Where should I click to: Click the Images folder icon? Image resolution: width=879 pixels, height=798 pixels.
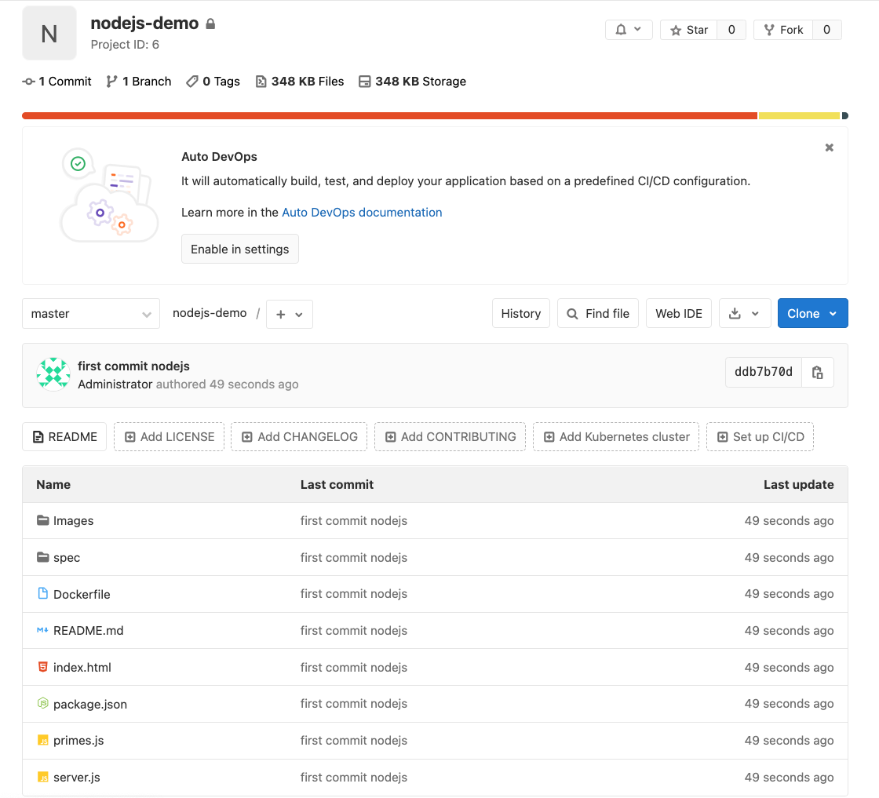pos(42,520)
